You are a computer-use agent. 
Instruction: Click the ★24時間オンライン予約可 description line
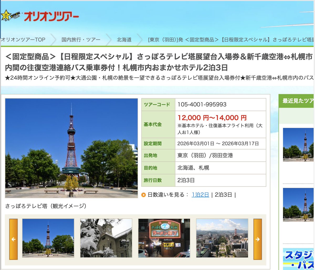click(159, 78)
